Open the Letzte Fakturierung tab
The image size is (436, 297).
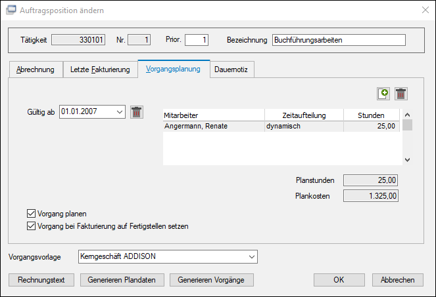click(x=100, y=69)
